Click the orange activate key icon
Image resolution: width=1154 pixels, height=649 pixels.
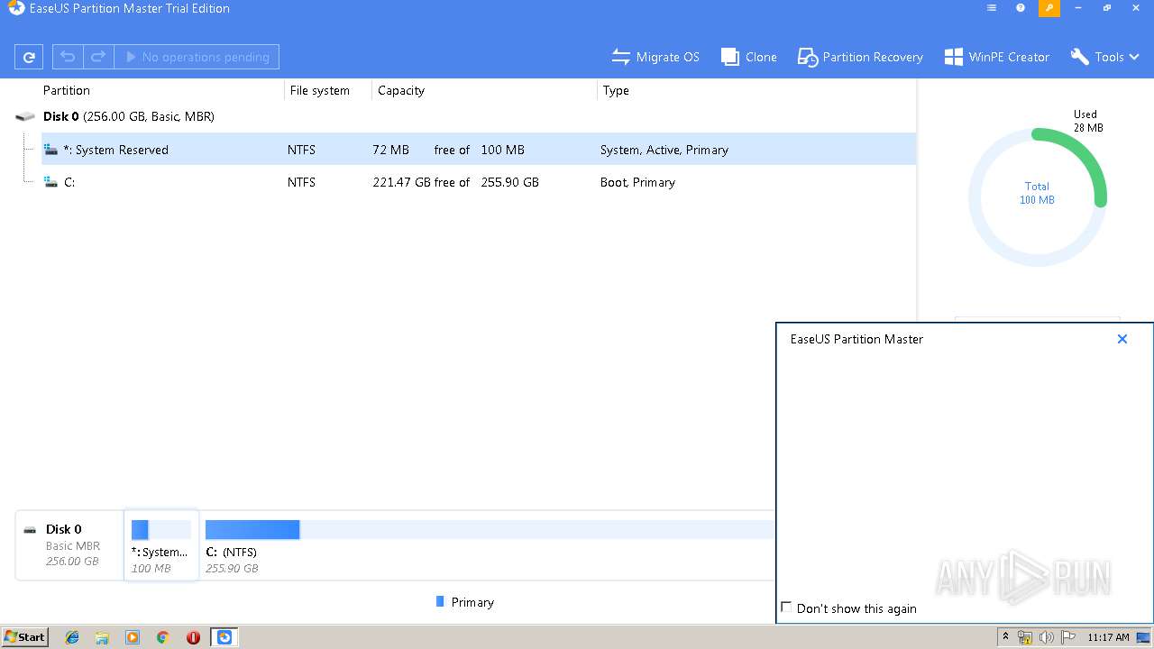point(1049,8)
